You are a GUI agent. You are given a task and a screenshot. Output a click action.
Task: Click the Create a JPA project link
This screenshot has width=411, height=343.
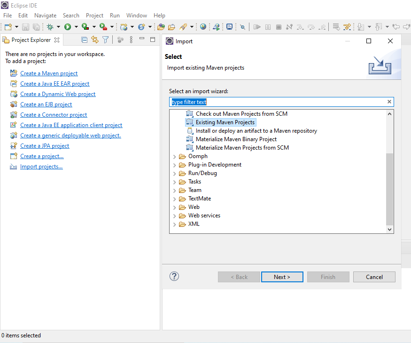45,146
